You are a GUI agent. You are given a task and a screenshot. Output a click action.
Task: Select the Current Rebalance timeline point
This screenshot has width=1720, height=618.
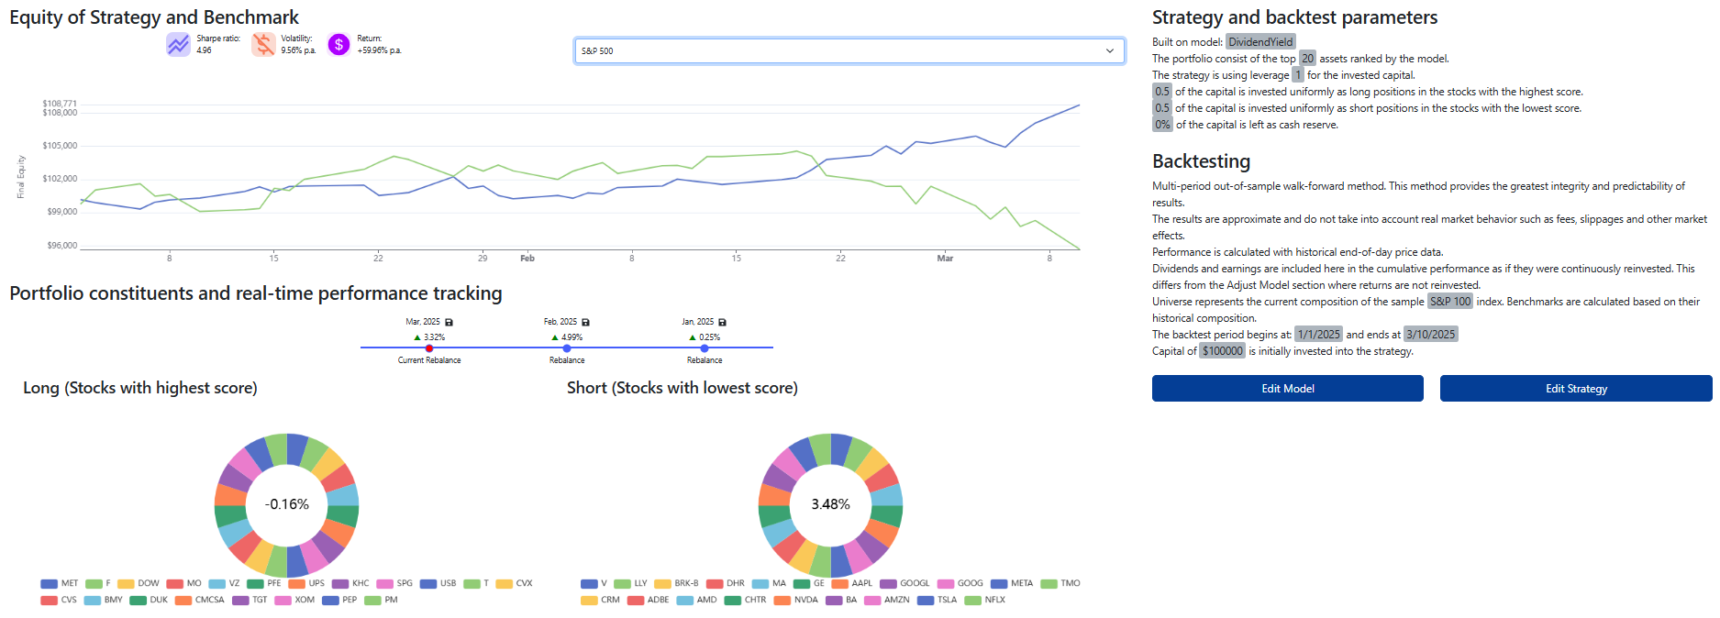coord(429,348)
